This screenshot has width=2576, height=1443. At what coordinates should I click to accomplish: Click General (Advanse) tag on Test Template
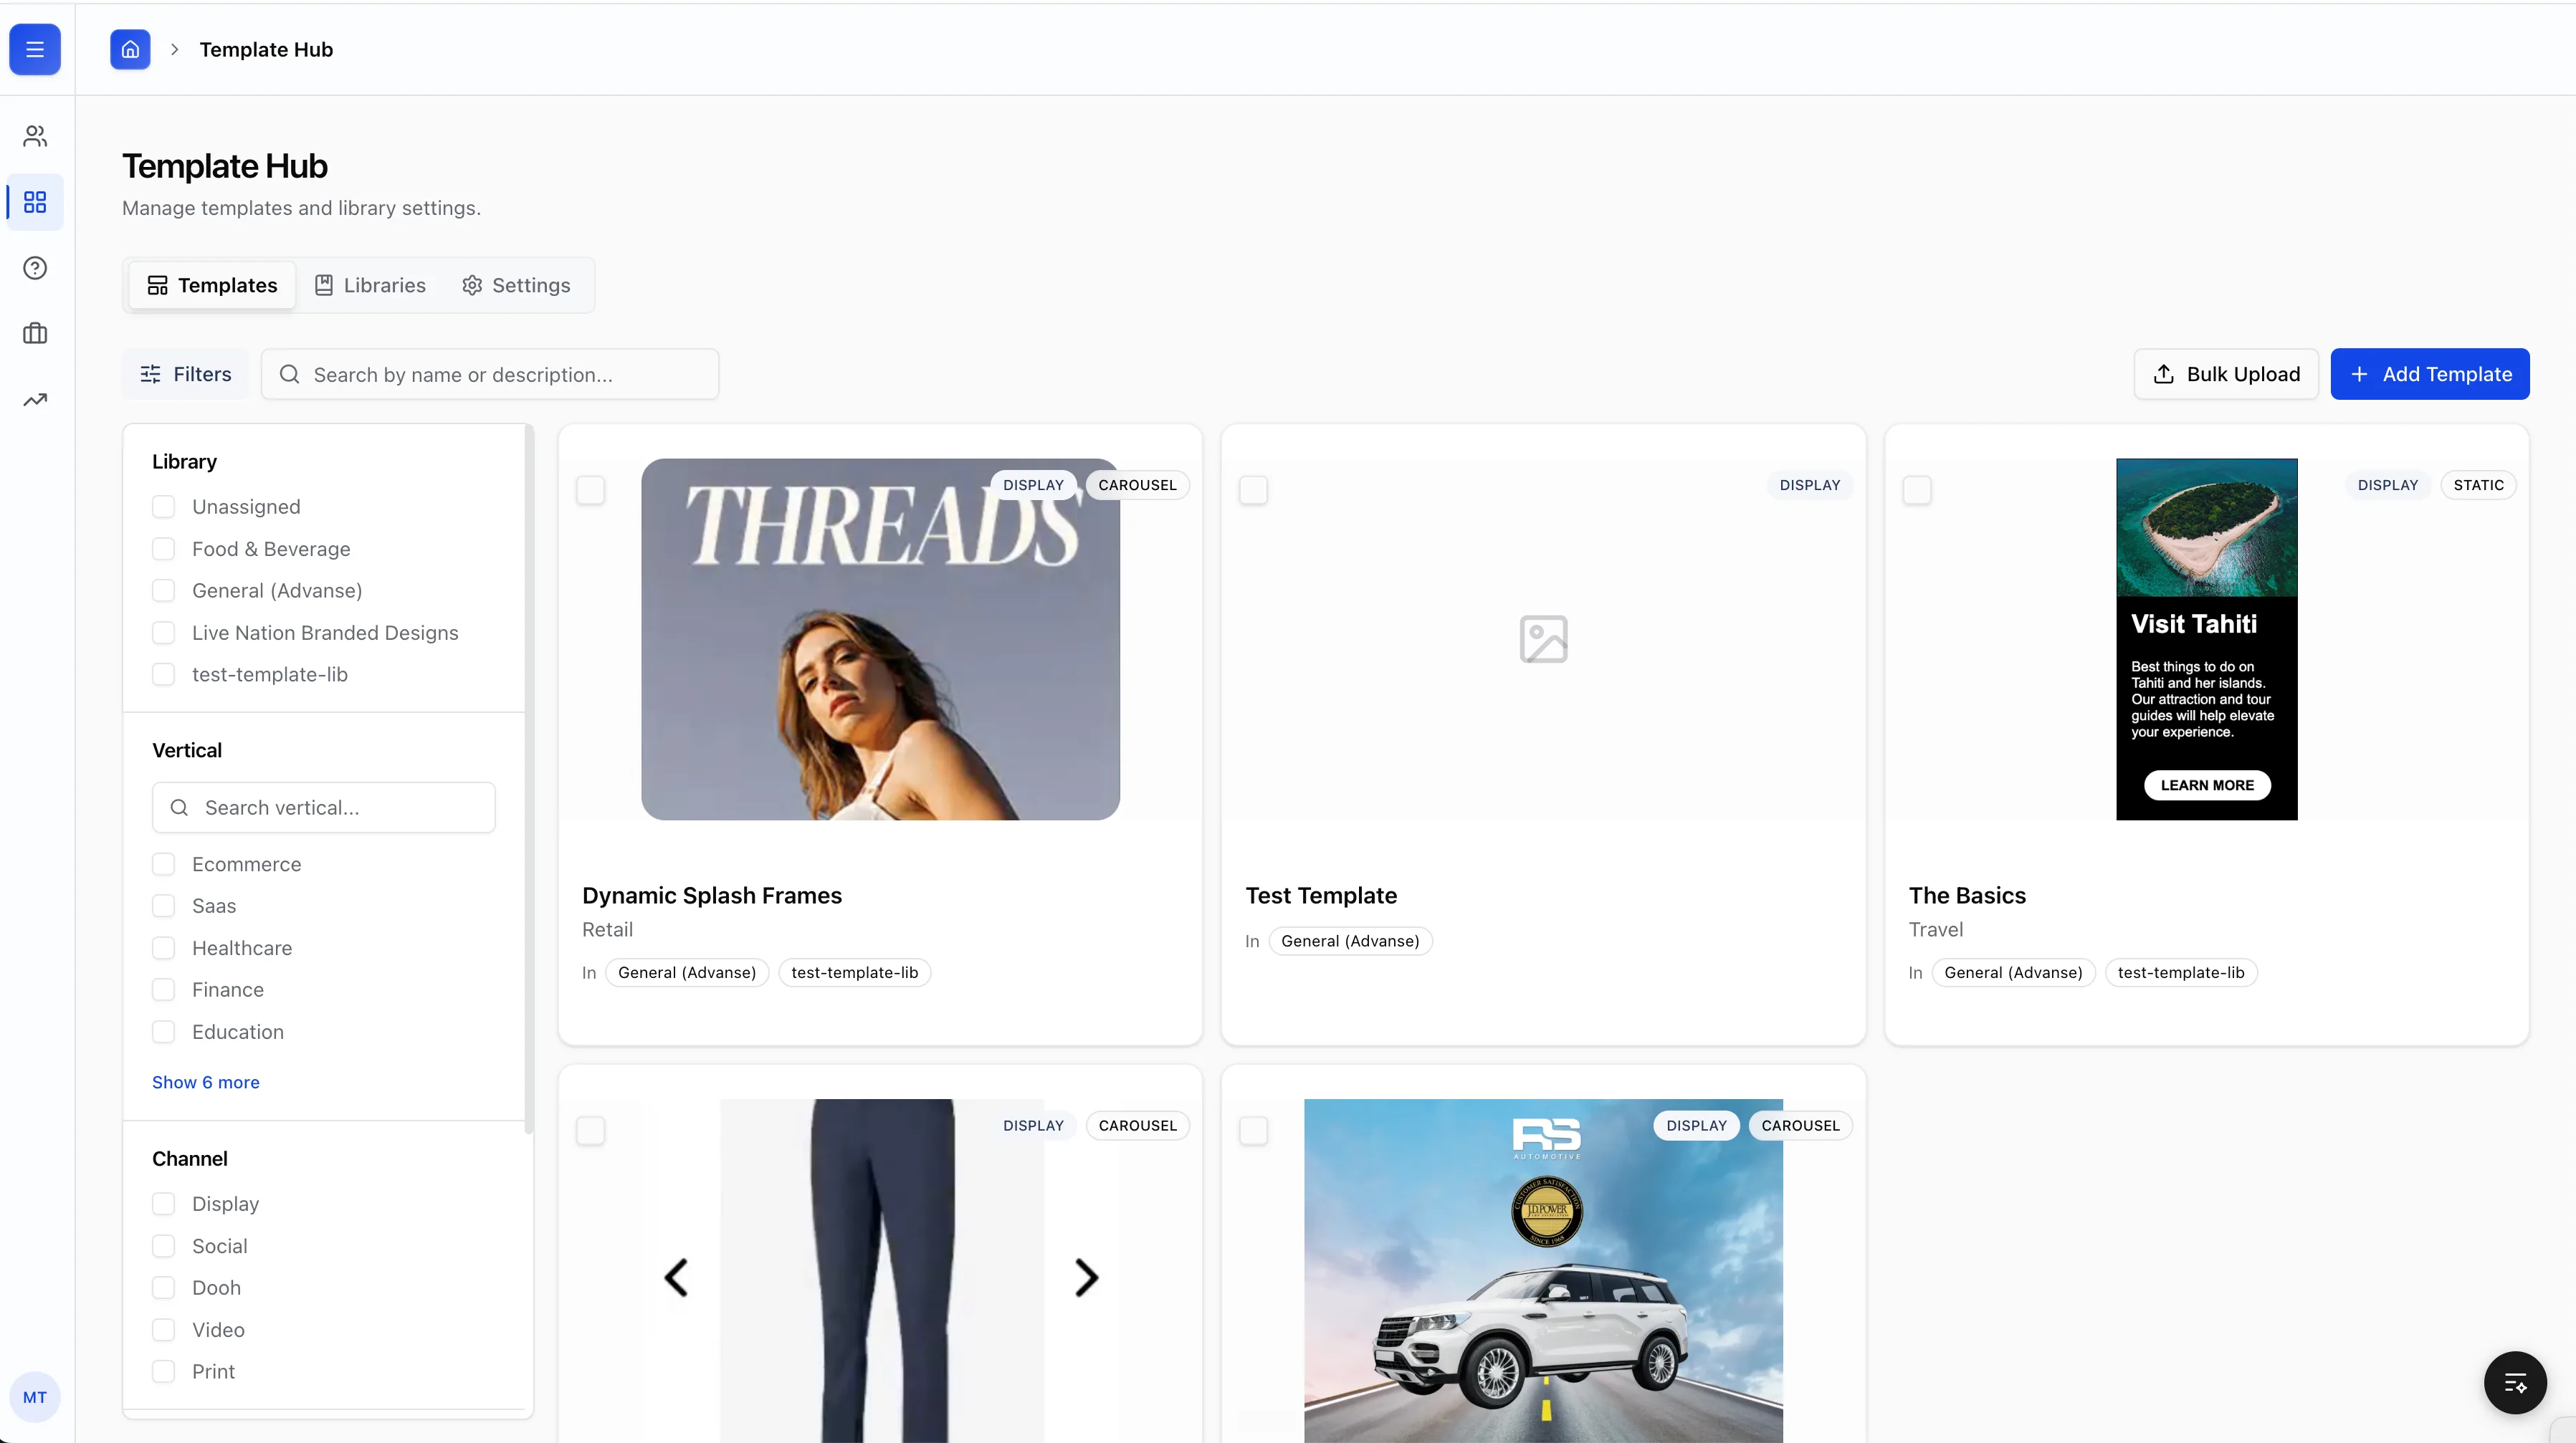click(x=1350, y=941)
